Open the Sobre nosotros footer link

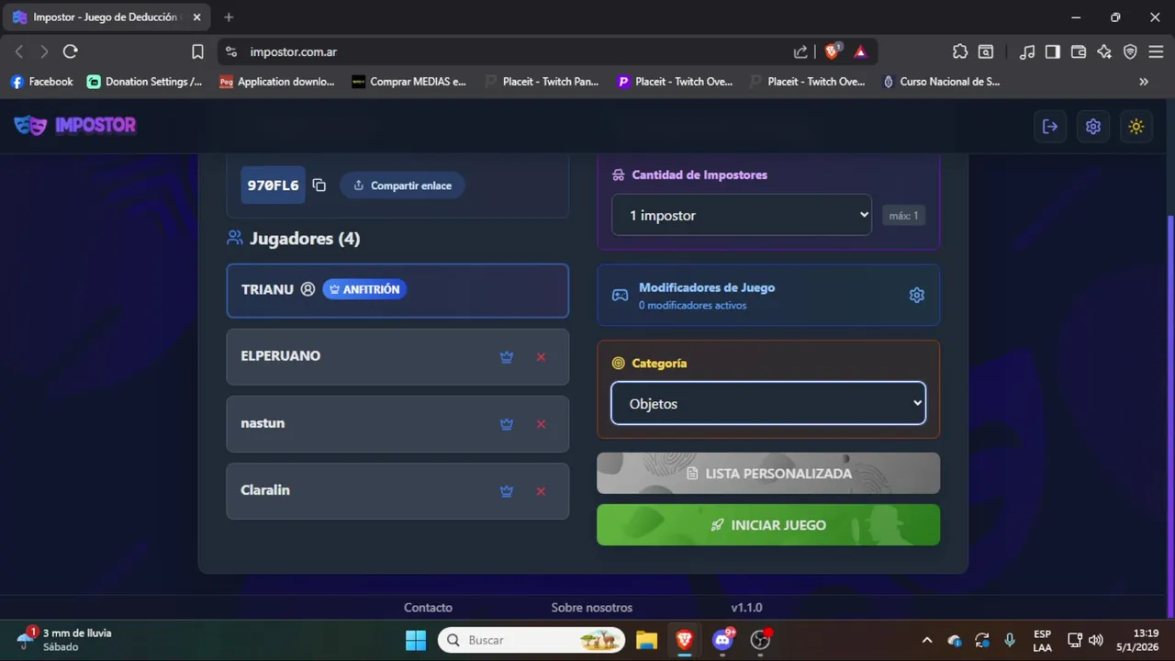pos(591,608)
